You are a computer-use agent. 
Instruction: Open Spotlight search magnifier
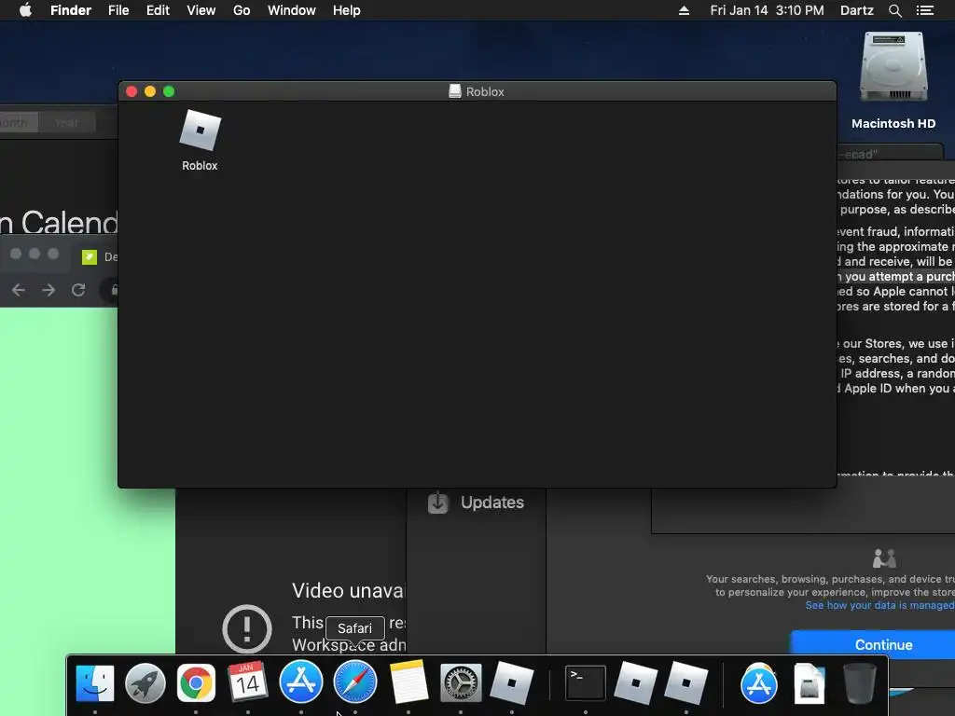pyautogui.click(x=894, y=10)
